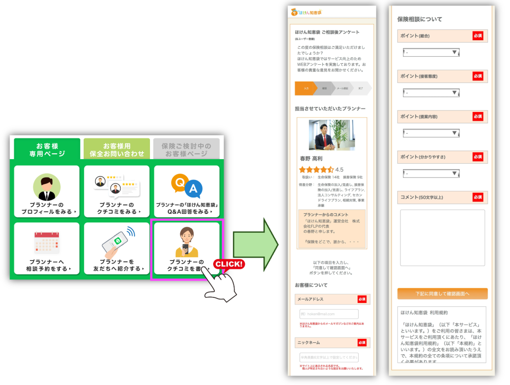Select the red calendar reservation icon
This screenshot has width=510, height=385.
(47, 242)
